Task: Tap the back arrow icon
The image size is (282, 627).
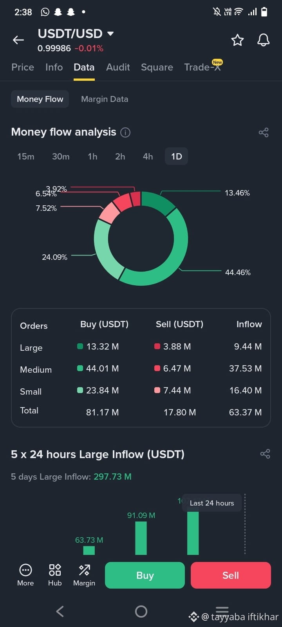Action: pyautogui.click(x=18, y=40)
